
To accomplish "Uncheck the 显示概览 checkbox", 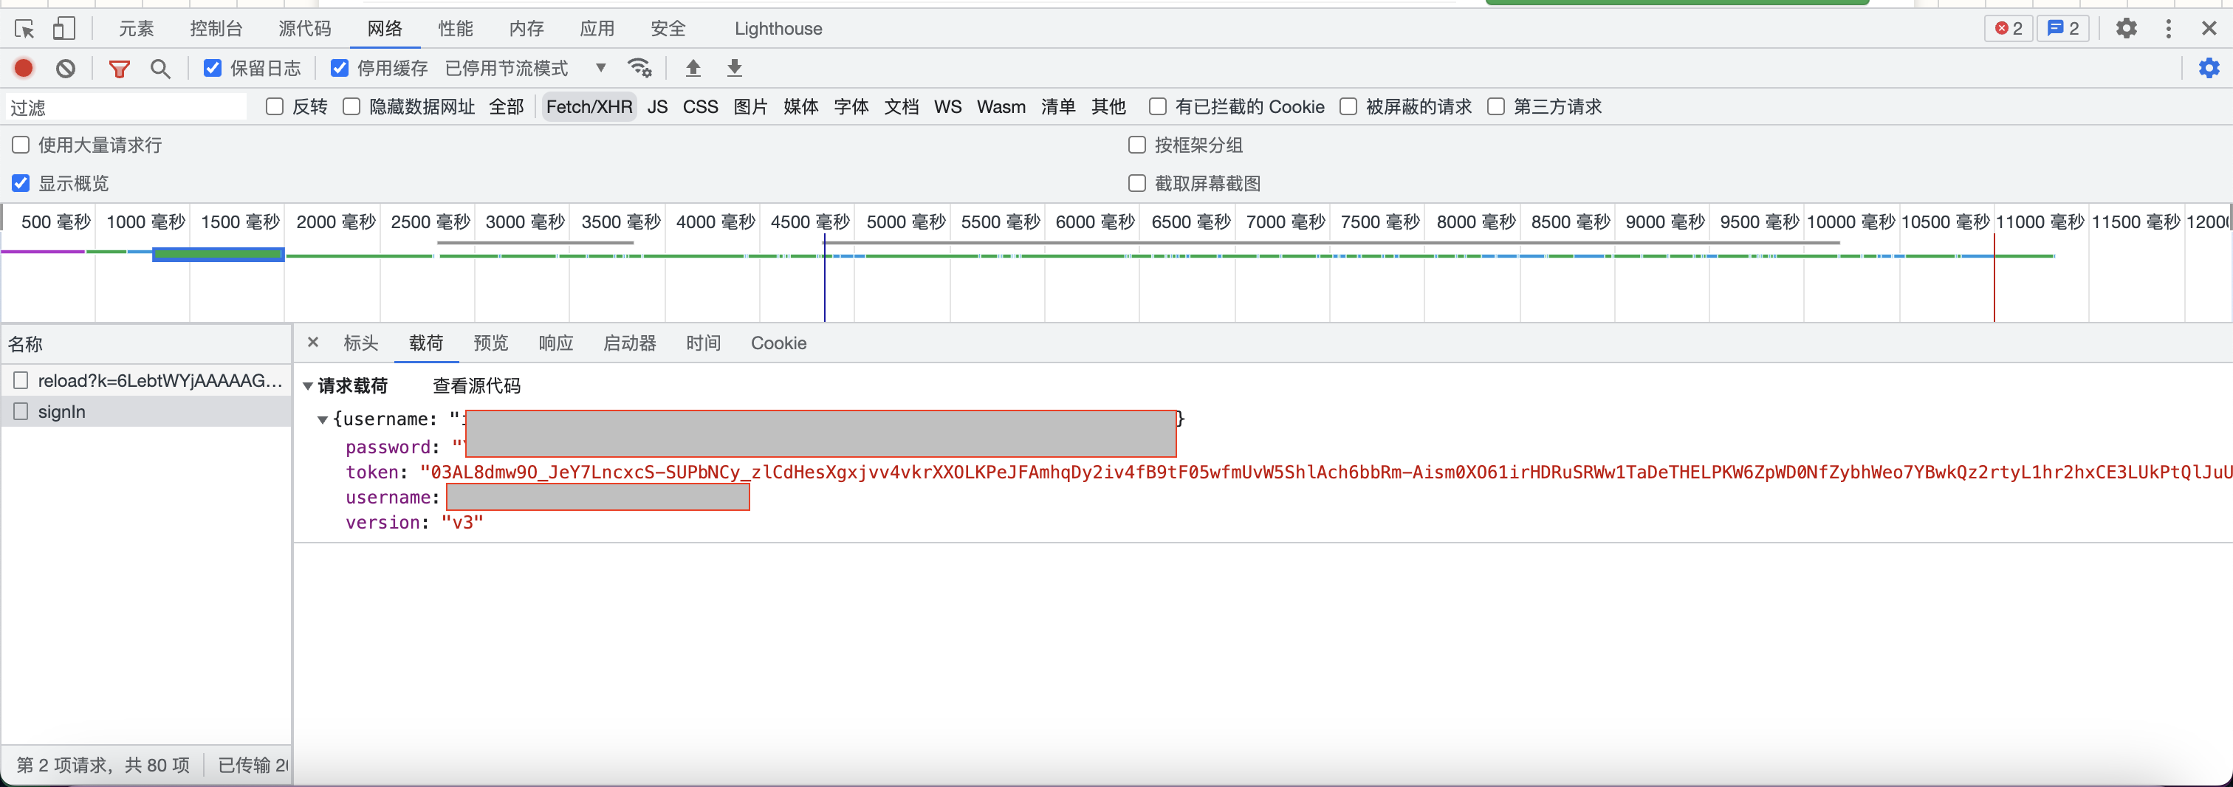I will [x=21, y=183].
